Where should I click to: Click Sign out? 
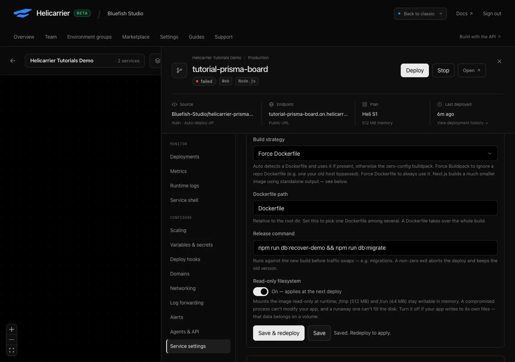click(x=492, y=14)
